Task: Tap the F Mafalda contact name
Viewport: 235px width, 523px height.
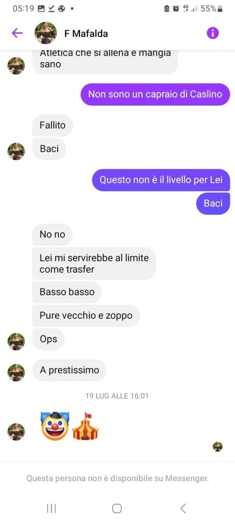Action: coord(86,34)
